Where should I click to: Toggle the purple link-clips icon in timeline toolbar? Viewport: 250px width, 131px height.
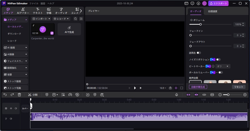coord(188,95)
